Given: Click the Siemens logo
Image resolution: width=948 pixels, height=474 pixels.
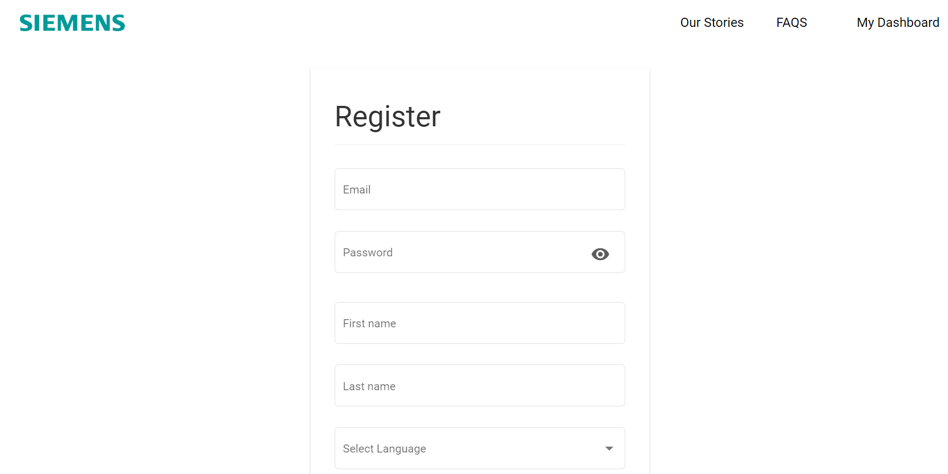Looking at the screenshot, I should pos(72,23).
